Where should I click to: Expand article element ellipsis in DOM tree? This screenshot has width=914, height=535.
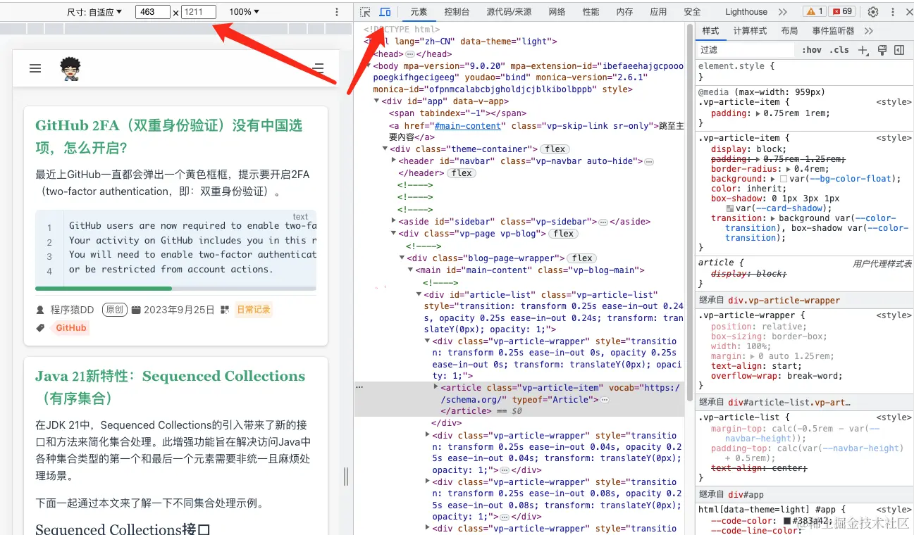click(x=605, y=400)
